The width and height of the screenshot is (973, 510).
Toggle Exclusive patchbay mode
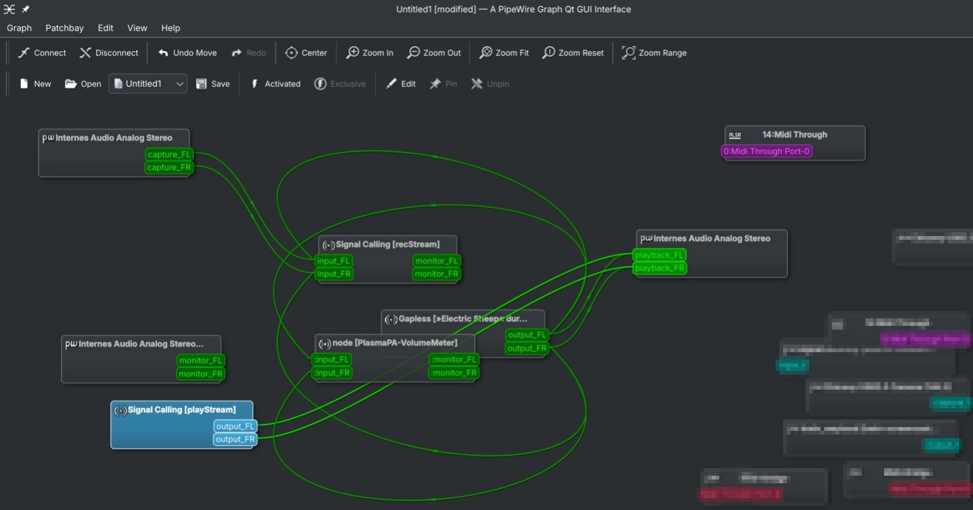pyautogui.click(x=340, y=83)
